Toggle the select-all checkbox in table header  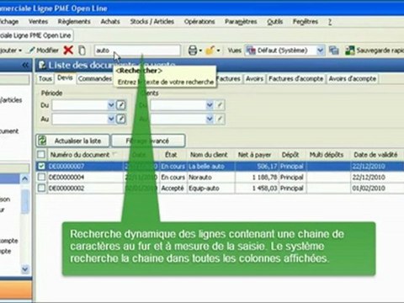point(41,155)
